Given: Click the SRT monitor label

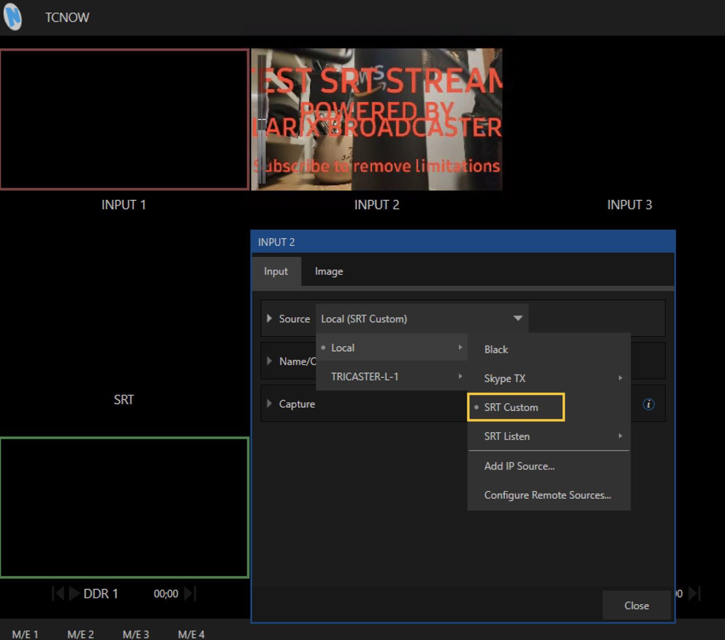Looking at the screenshot, I should click(124, 400).
